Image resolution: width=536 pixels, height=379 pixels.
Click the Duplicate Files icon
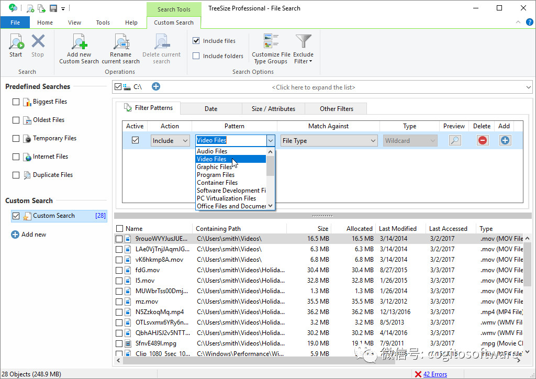(x=27, y=175)
